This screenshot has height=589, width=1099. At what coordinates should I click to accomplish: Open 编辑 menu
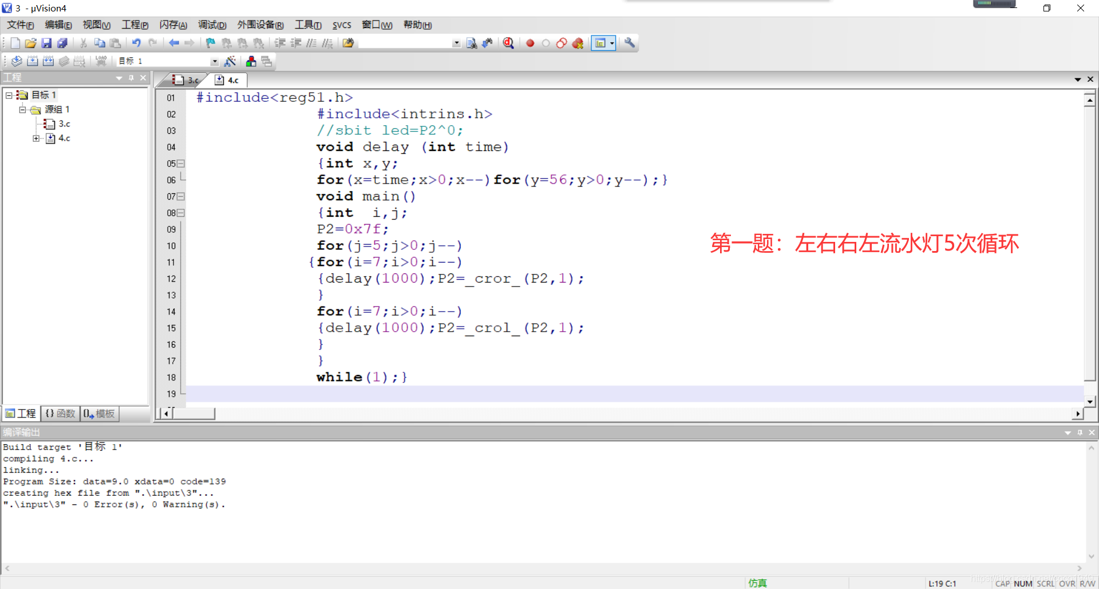58,25
